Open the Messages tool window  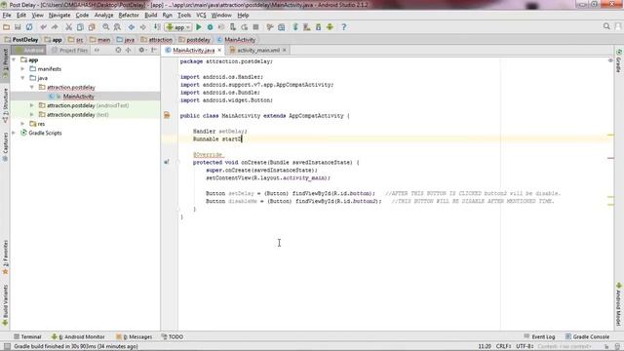pyautogui.click(x=135, y=336)
